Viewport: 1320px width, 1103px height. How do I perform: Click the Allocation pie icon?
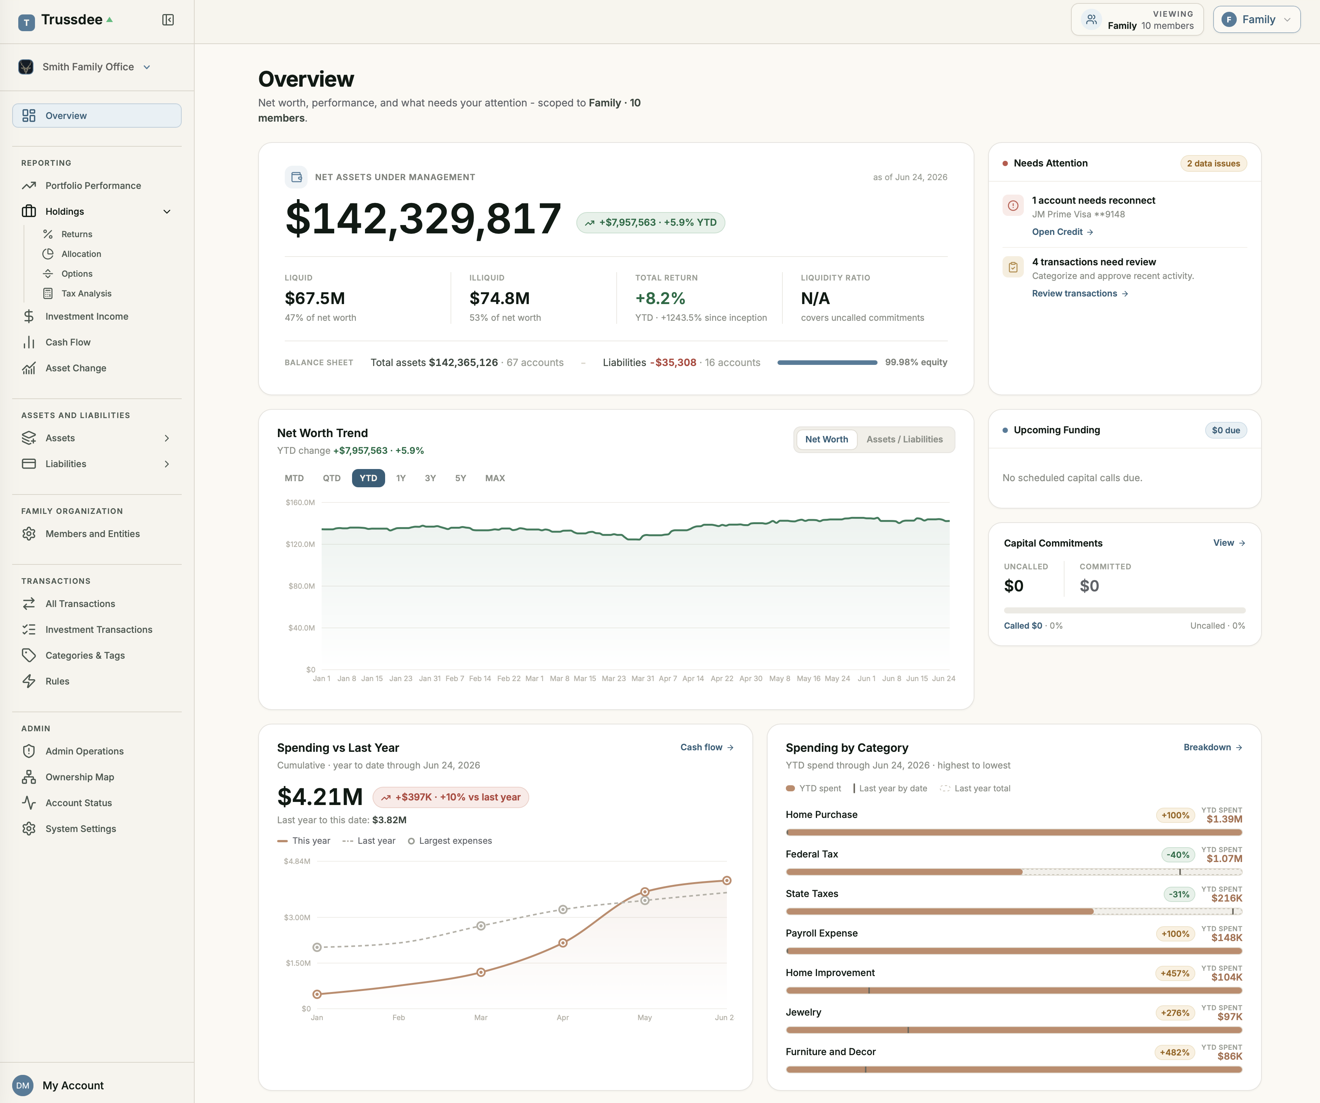coord(48,254)
